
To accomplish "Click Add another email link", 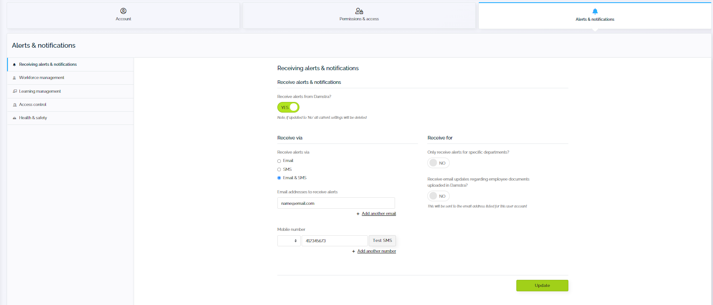I will click(x=379, y=214).
